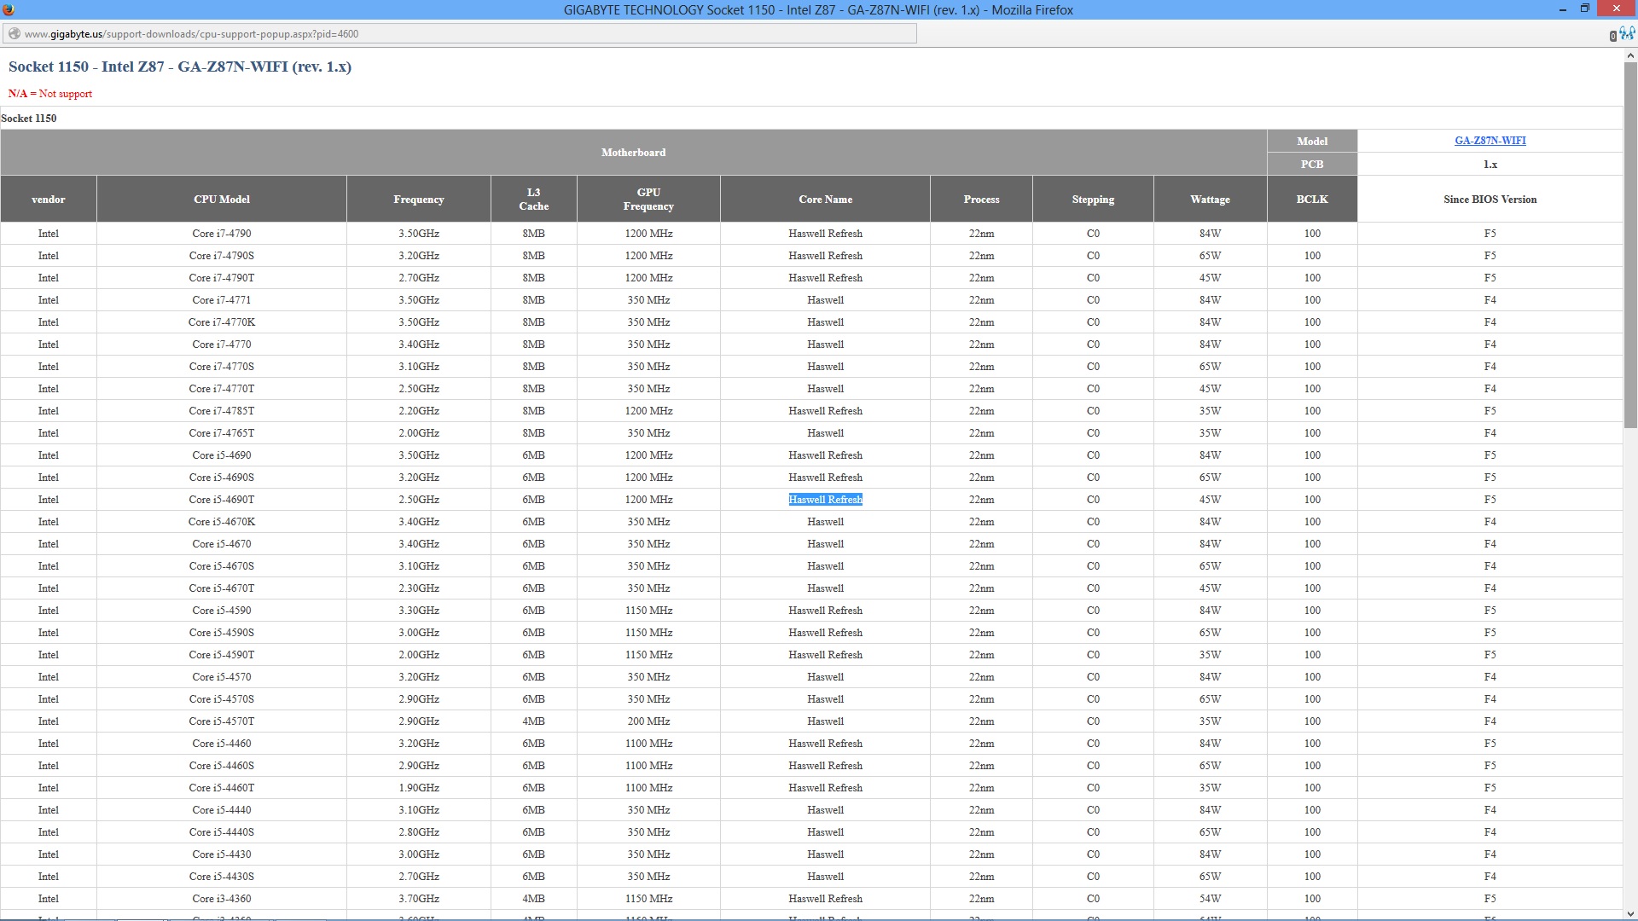This screenshot has width=1638, height=921.
Task: Select the 'Core i5-4460' cell
Action: coord(222,744)
